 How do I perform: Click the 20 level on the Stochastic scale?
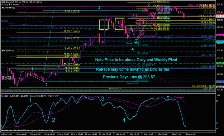[217, 123]
